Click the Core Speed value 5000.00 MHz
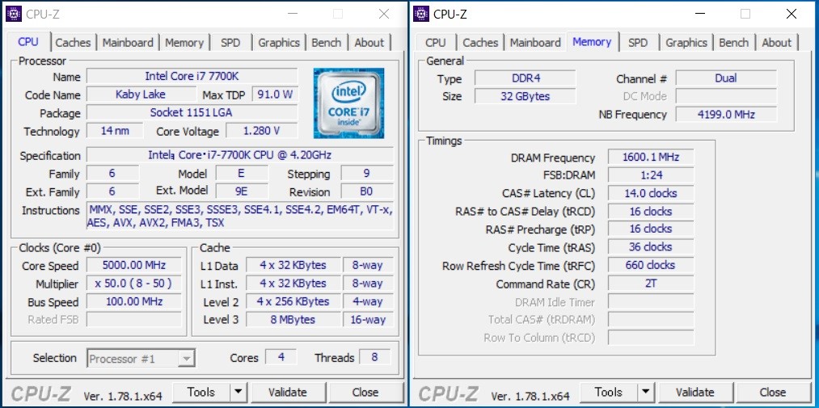The height and width of the screenshot is (408, 819). pos(133,265)
